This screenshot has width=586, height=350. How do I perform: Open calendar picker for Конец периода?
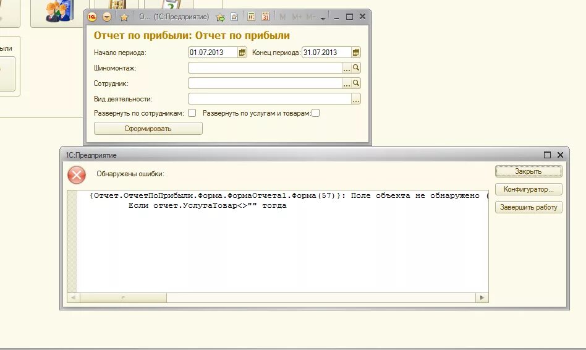356,53
